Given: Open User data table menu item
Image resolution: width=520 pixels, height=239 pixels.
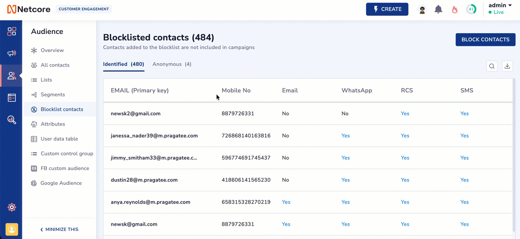Looking at the screenshot, I should 59,139.
